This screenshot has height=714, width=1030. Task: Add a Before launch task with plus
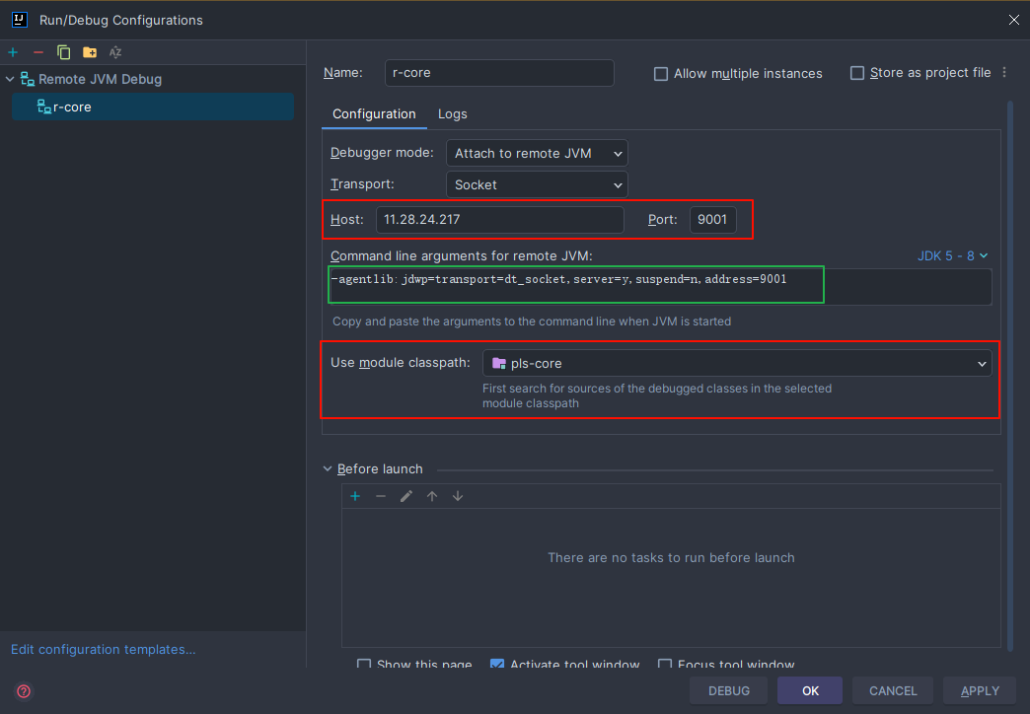pos(355,496)
